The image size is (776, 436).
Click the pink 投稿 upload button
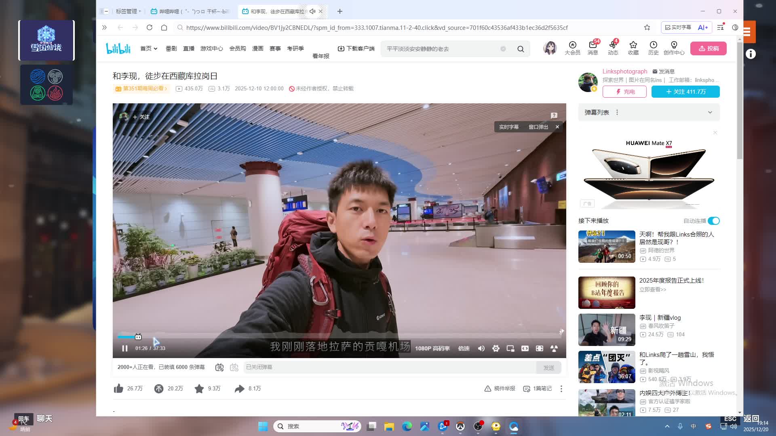tap(708, 48)
